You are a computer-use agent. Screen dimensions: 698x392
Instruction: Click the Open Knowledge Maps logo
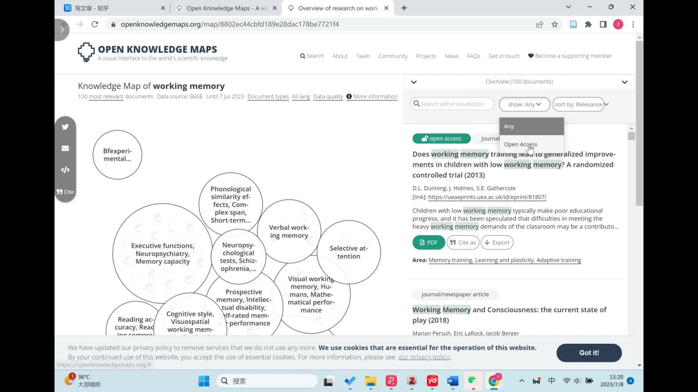click(x=86, y=52)
